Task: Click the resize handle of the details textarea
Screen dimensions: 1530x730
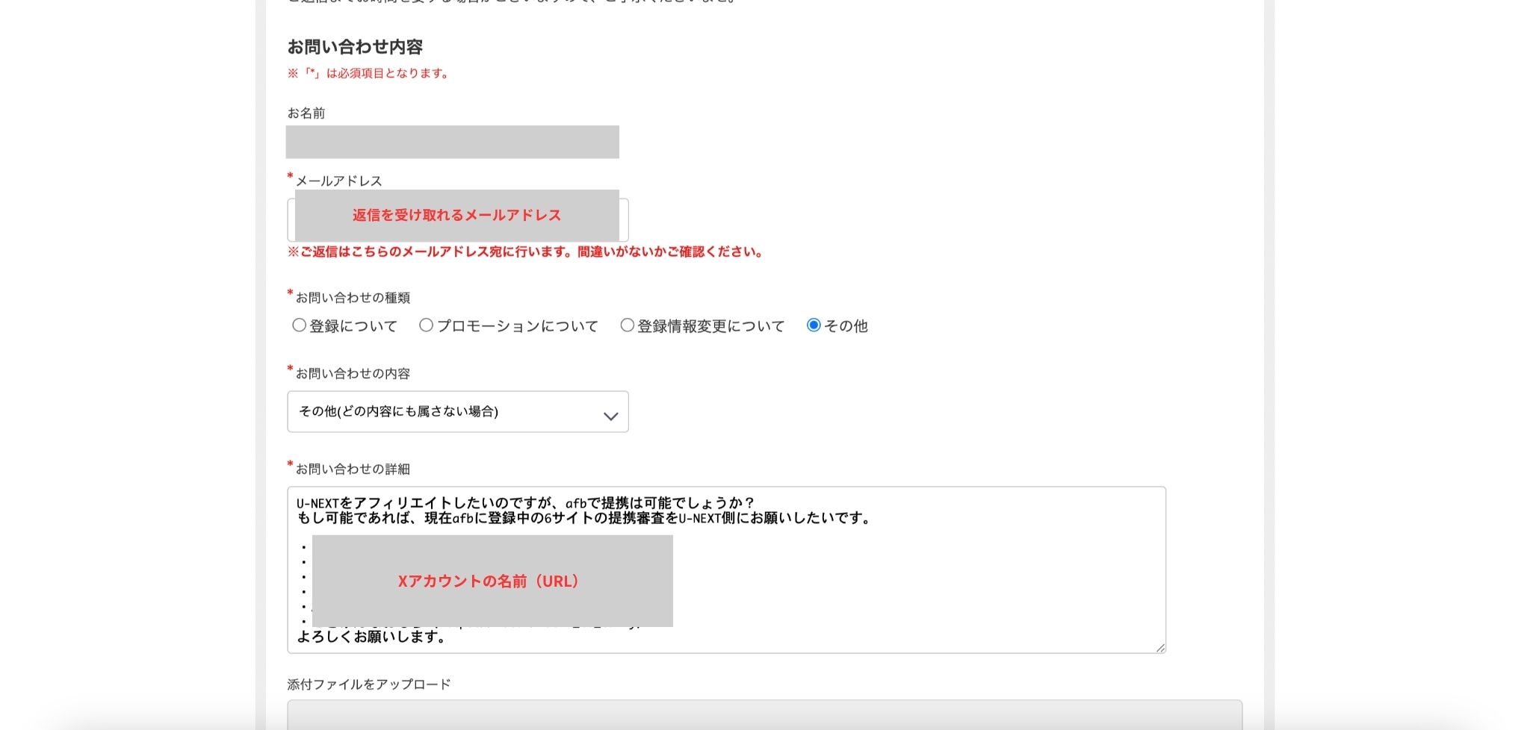Action: (x=1159, y=648)
